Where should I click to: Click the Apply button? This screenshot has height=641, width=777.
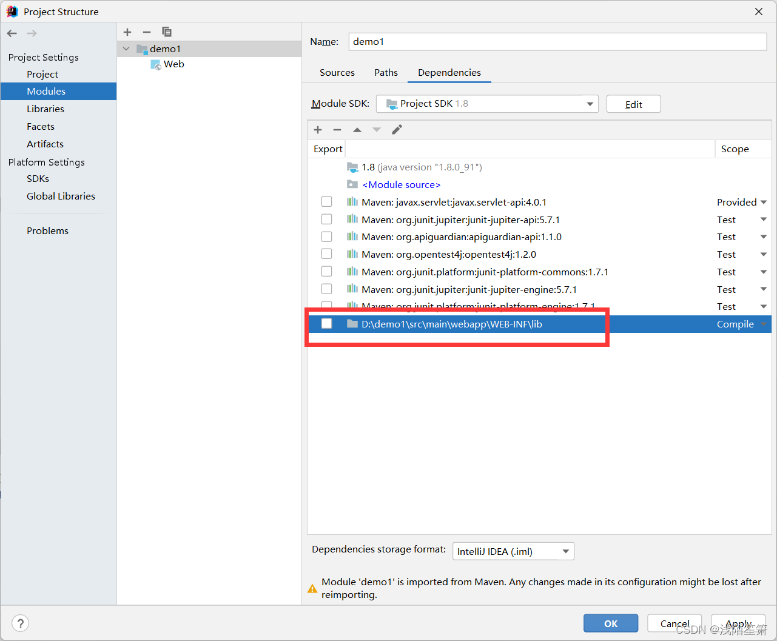[738, 623]
